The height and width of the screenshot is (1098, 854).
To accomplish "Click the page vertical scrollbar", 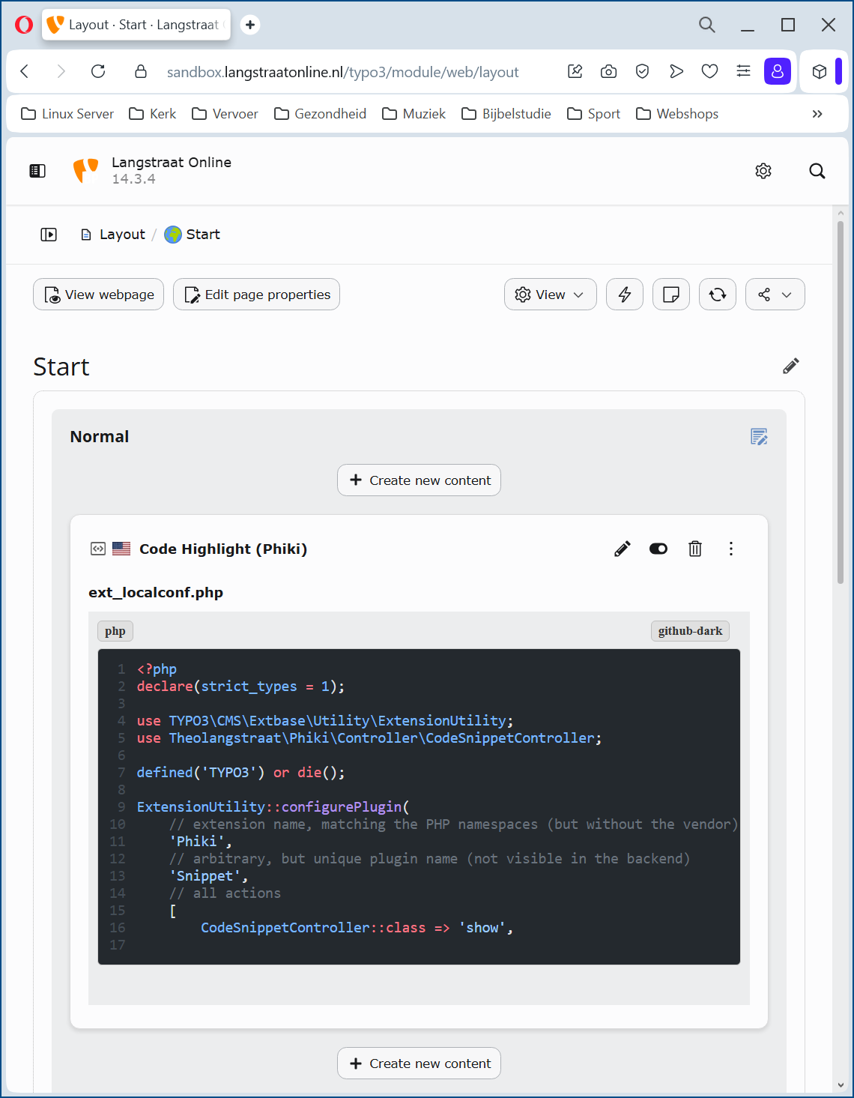I will tap(841, 401).
